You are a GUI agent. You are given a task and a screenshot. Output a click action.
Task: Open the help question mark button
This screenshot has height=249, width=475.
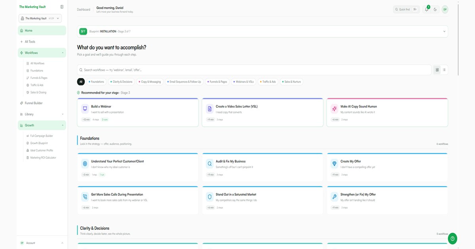pos(452,239)
